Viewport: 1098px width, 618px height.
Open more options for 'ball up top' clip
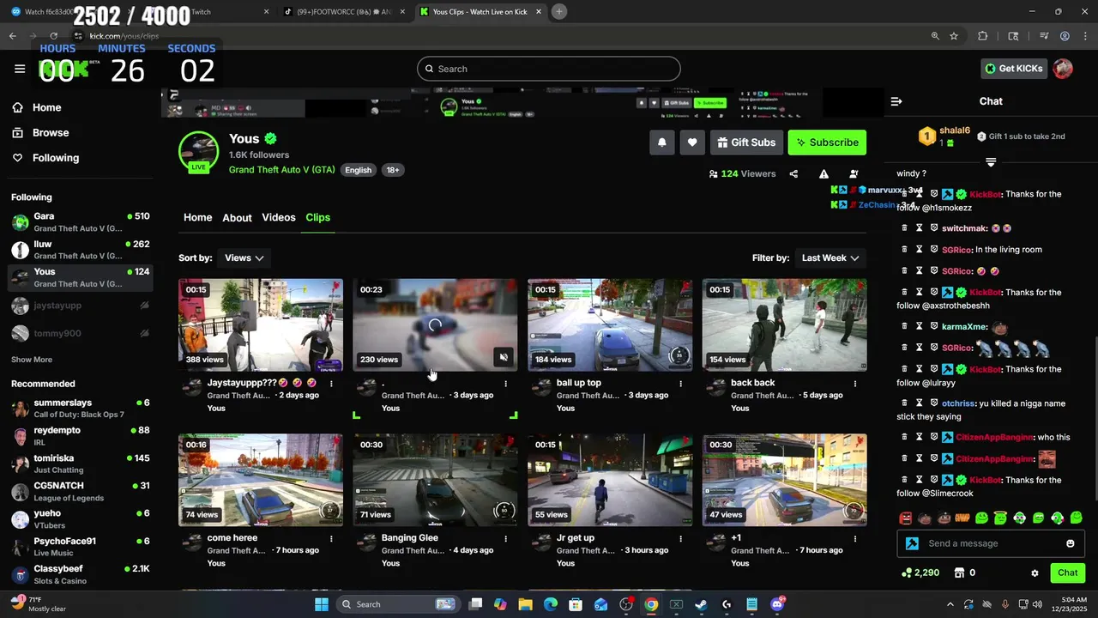pos(680,384)
